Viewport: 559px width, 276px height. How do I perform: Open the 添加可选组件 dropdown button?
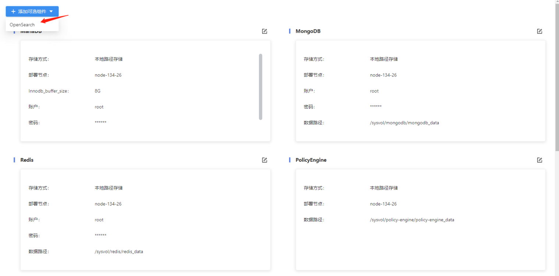pyautogui.click(x=32, y=11)
